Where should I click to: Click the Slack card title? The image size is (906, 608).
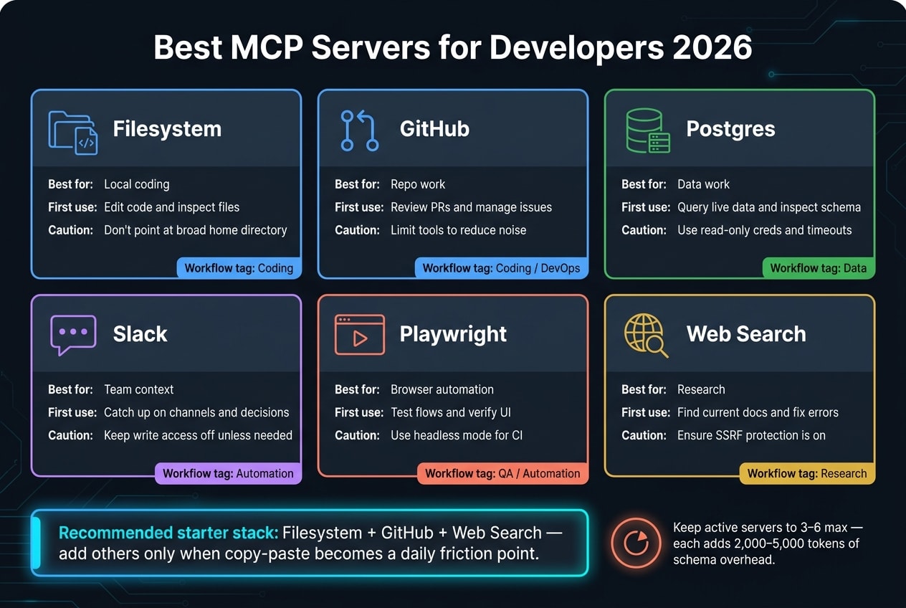pyautogui.click(x=140, y=334)
